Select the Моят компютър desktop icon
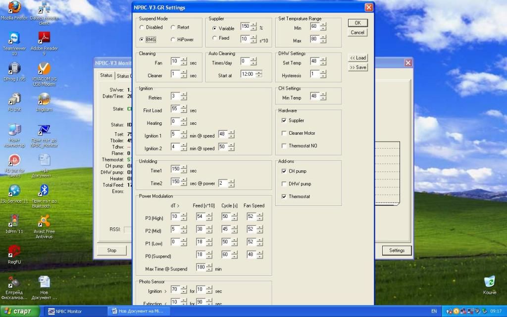The image size is (507, 317). (x=14, y=136)
